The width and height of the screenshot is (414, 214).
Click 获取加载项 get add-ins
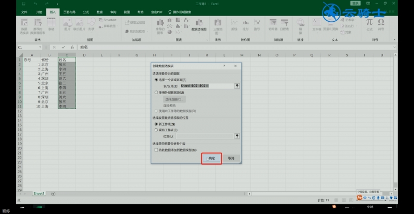[135, 22]
